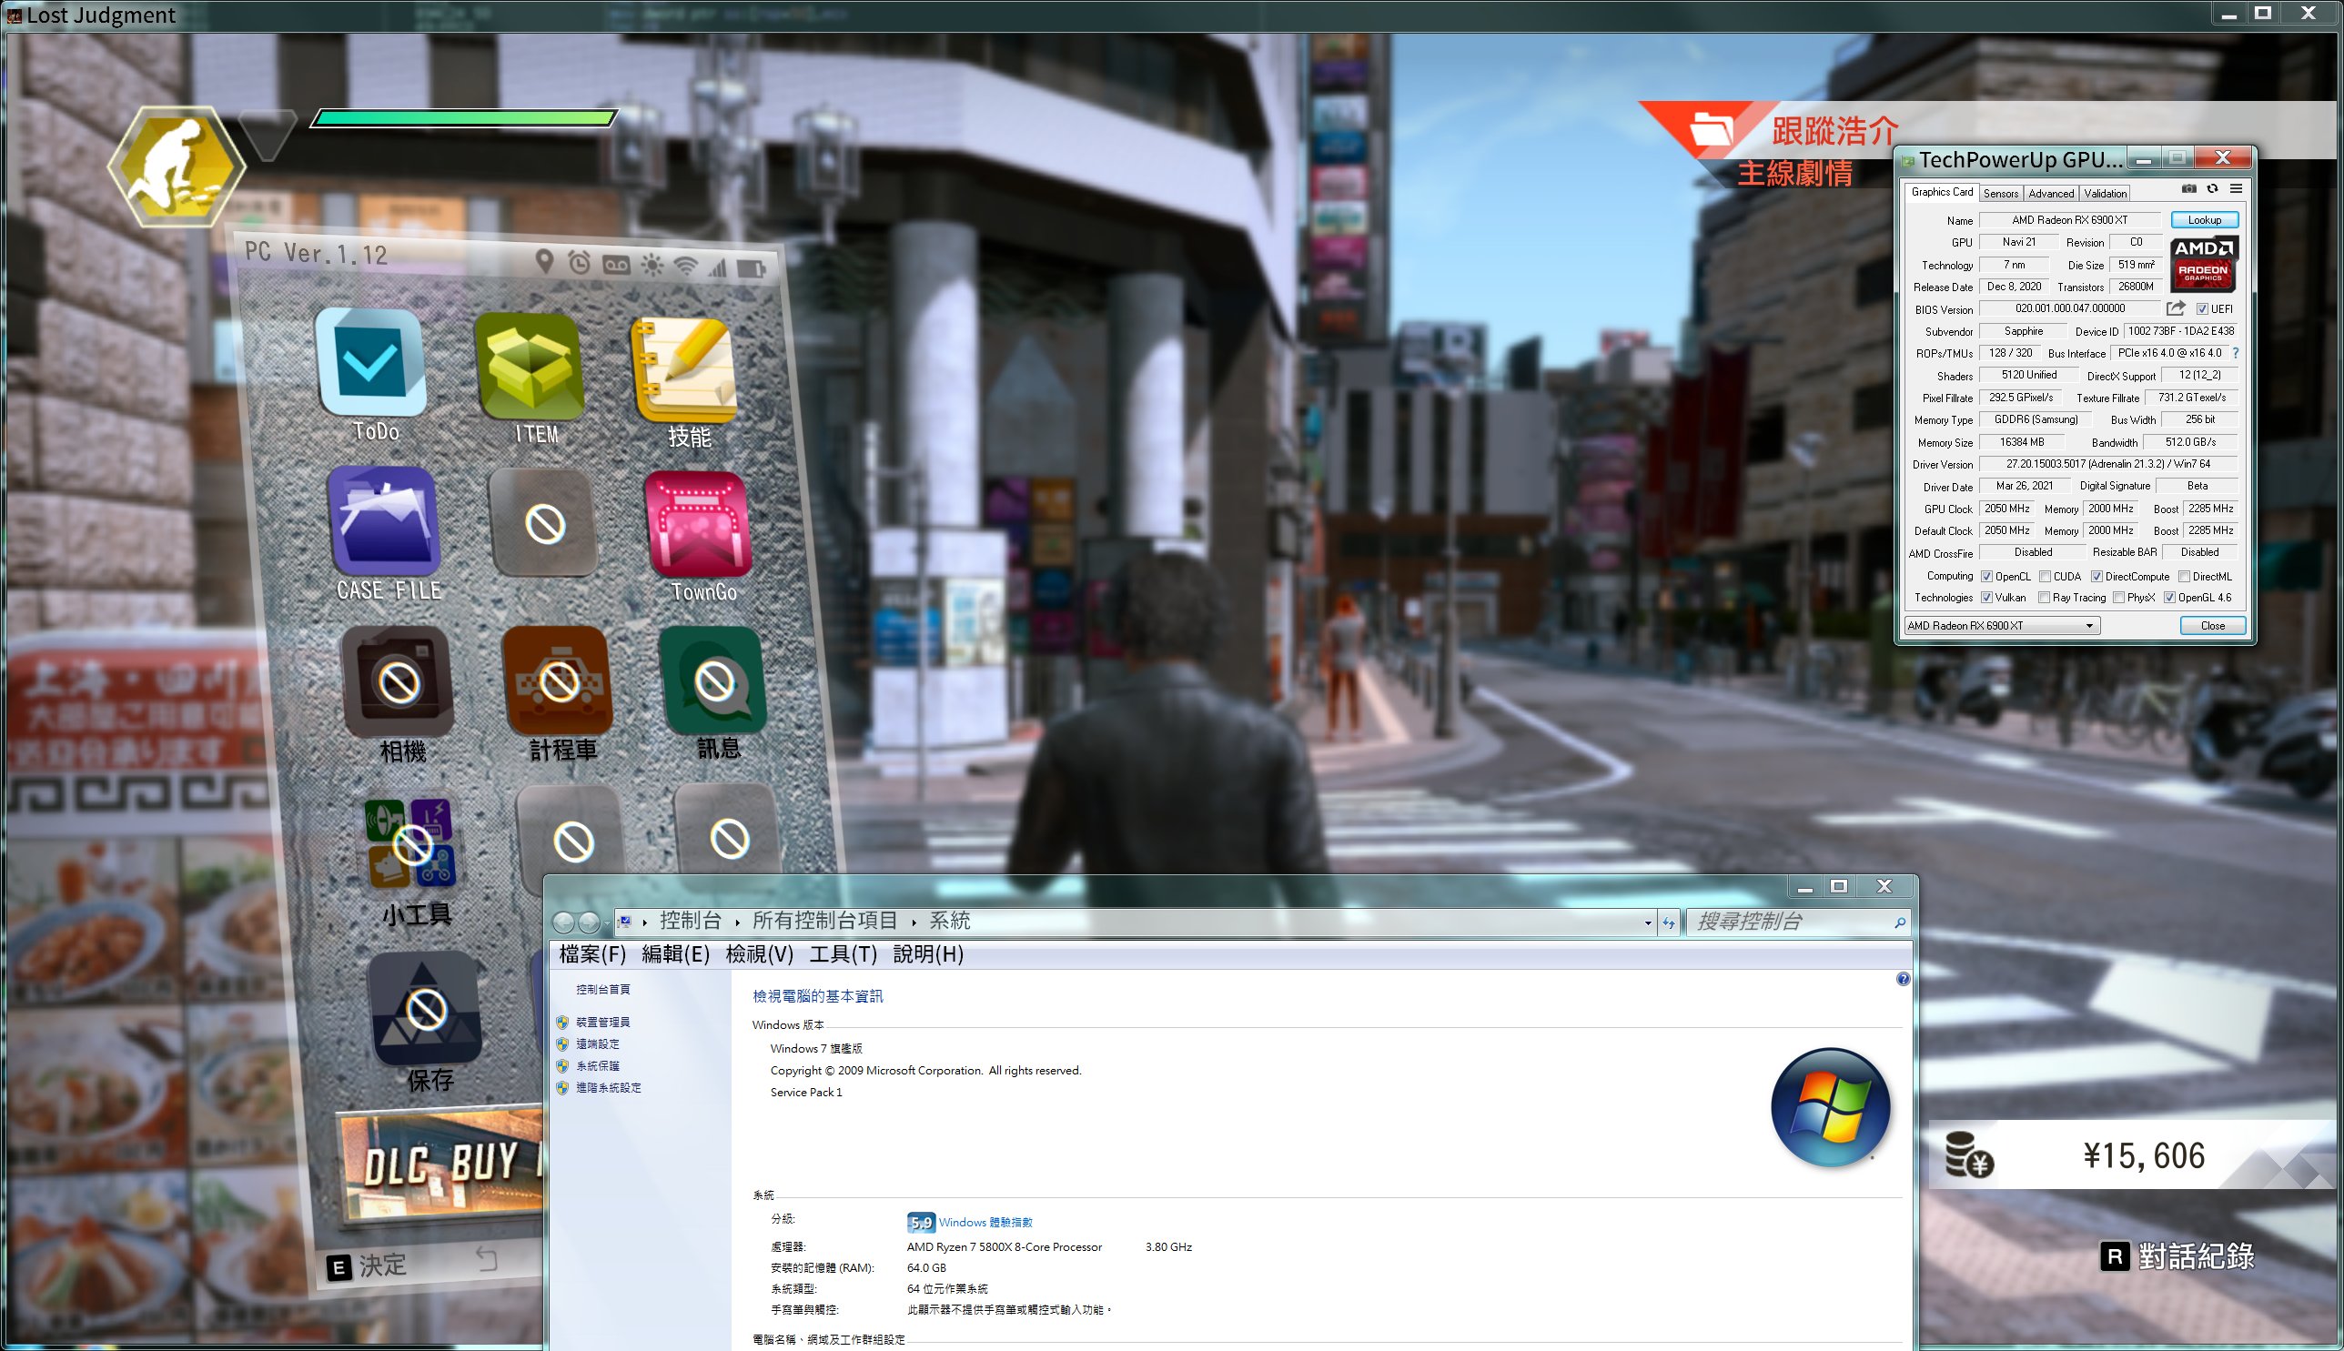Image resolution: width=2344 pixels, height=1351 pixels.
Task: Open the CASE FILE folder app
Action: 384,521
